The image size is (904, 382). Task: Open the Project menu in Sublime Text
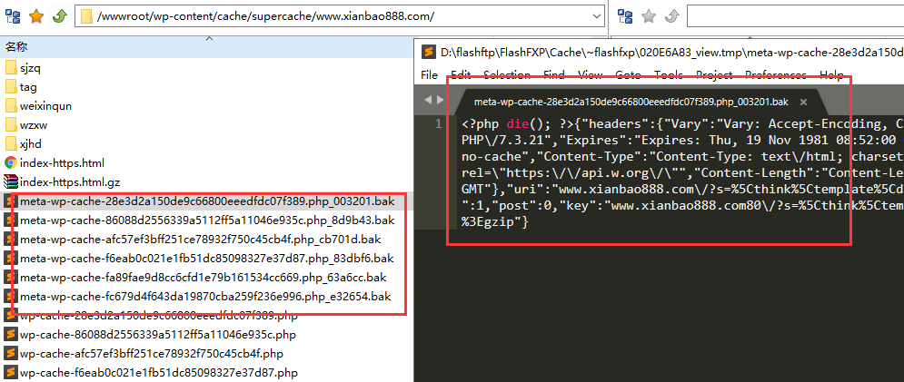(714, 75)
